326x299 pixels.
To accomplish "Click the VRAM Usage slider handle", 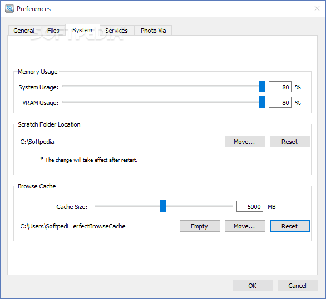I will point(262,102).
